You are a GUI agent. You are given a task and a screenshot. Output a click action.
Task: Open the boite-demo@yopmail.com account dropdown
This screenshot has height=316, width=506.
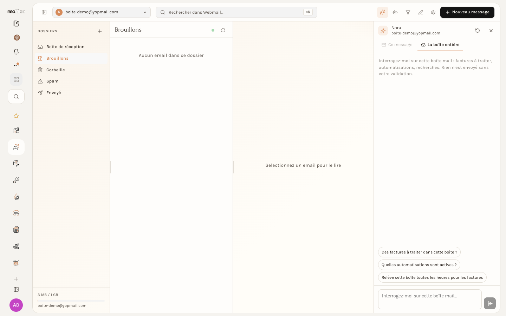102,12
